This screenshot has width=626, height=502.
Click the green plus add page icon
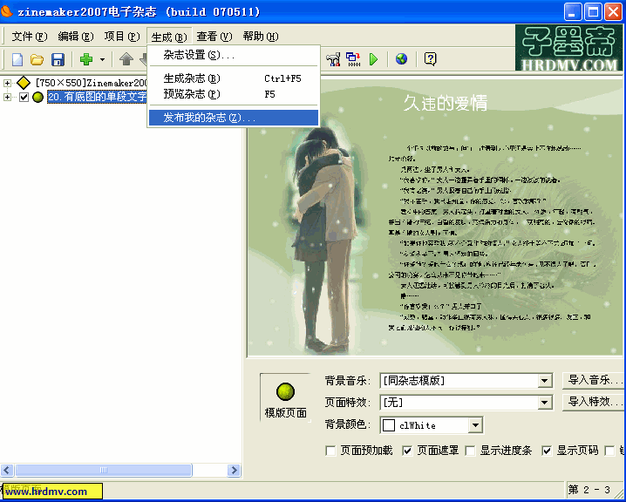pyautogui.click(x=85, y=59)
